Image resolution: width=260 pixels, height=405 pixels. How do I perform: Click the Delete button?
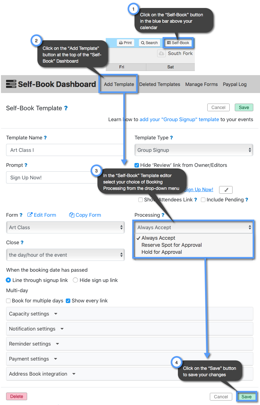pyautogui.click(x=16, y=396)
